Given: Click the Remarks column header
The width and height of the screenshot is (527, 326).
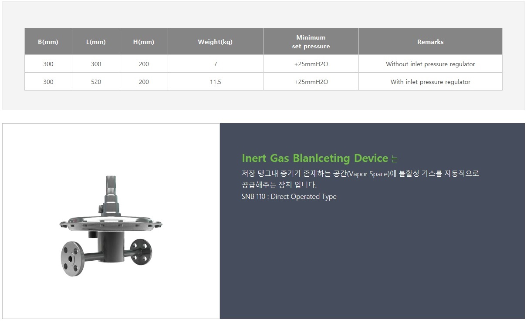Looking at the screenshot, I should point(430,42).
